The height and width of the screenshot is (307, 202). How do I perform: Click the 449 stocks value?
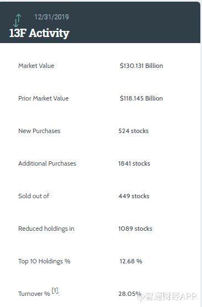pos(134,196)
